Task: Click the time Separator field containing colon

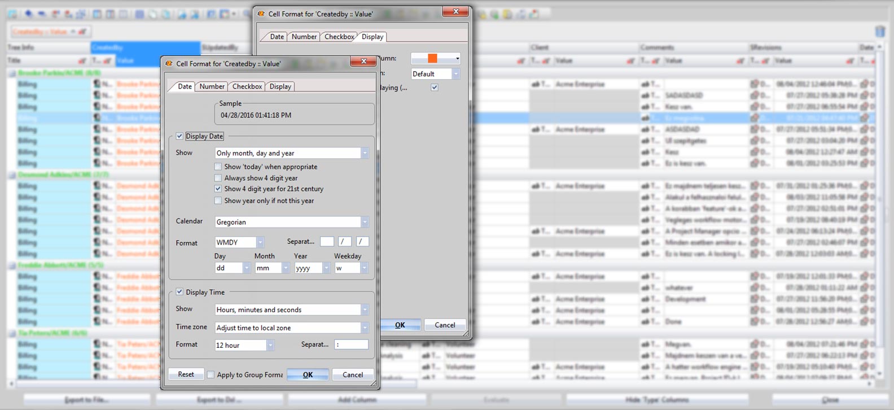Action: 350,344
